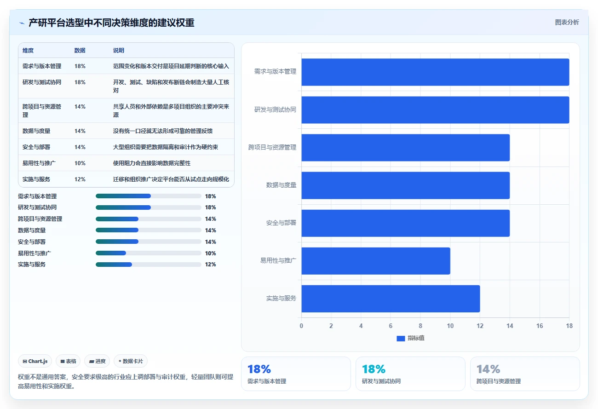Click the 研发与测试协同 chart bar
Viewport: 598px width, 409px height.
tap(435, 110)
